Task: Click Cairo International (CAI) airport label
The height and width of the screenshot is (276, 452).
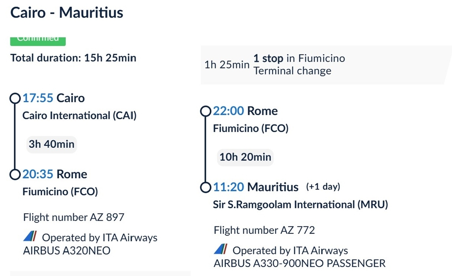Action: (79, 115)
